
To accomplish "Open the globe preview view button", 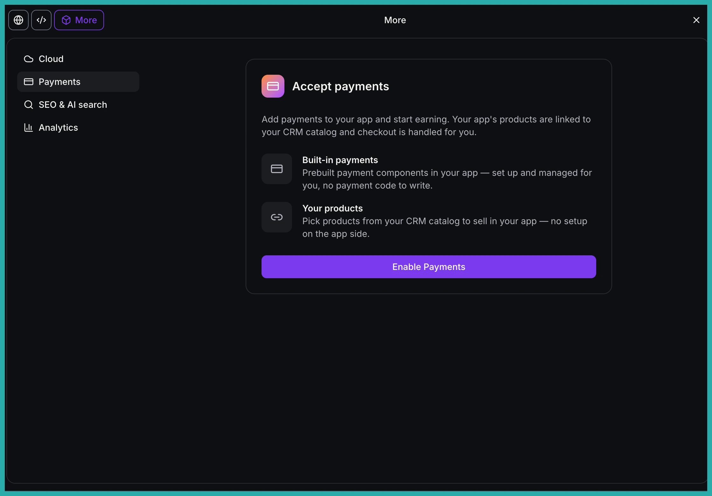I will pos(18,20).
